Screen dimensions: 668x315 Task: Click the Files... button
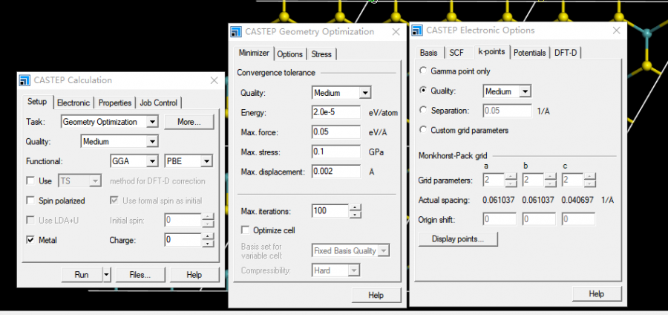[140, 274]
